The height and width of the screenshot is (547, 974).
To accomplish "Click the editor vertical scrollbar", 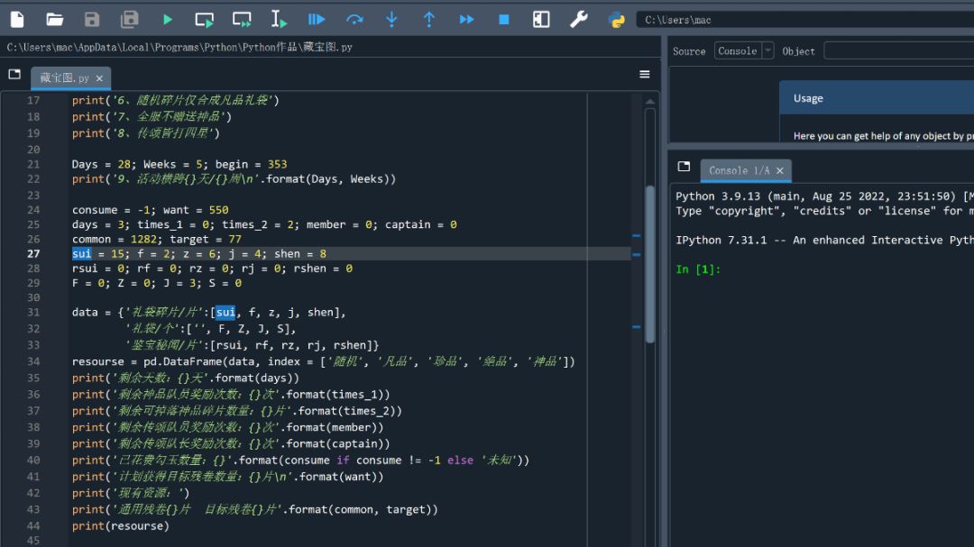I will [x=649, y=261].
